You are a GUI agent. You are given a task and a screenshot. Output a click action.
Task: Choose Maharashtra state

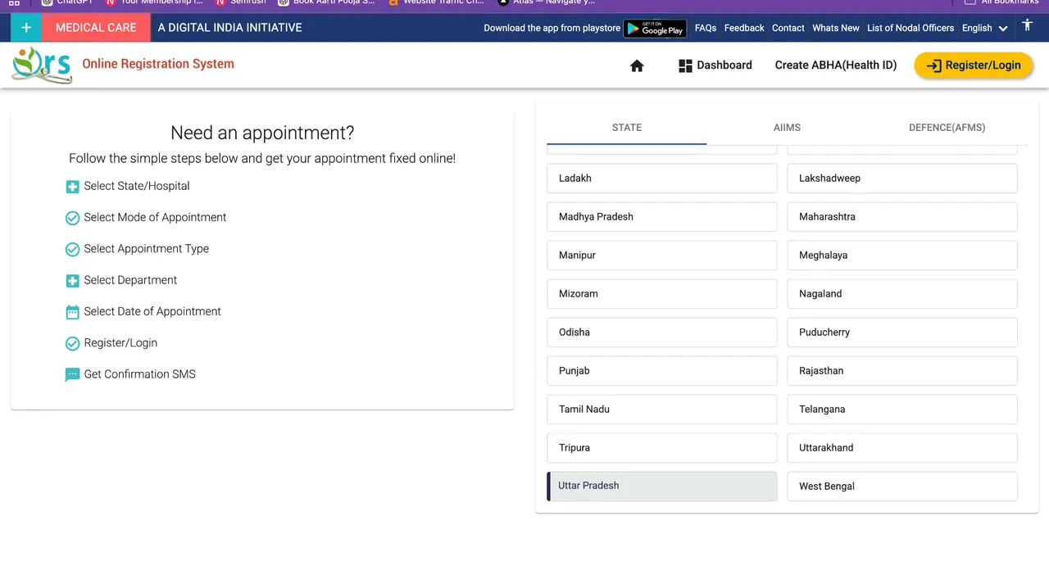pos(902,217)
